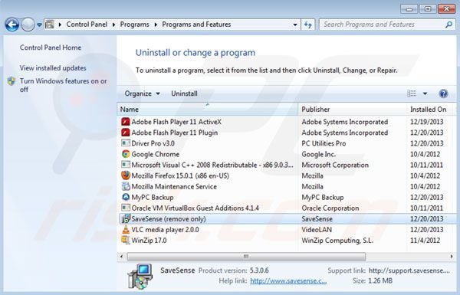Viewport: 460px width, 295px height.
Task: Click the greyed Forward navigation button
Action: point(28,25)
